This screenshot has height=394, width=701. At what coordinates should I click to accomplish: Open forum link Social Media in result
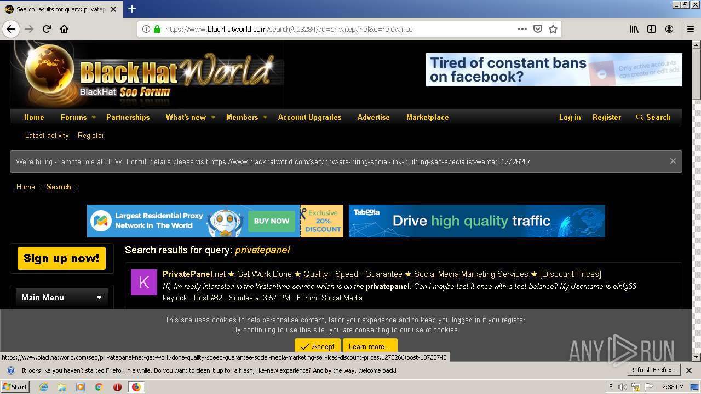pyautogui.click(x=342, y=298)
